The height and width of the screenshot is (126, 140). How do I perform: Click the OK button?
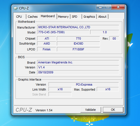click(x=113, y=110)
